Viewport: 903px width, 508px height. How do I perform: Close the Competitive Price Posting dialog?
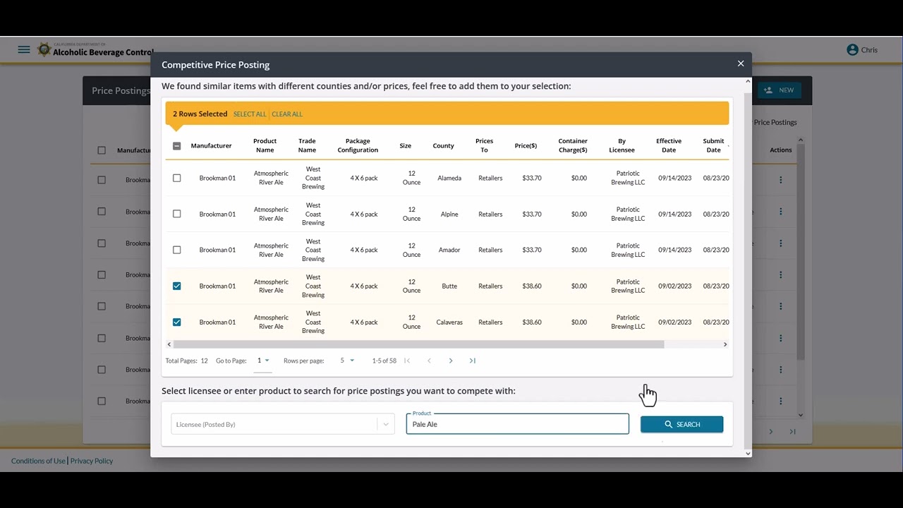tap(741, 64)
